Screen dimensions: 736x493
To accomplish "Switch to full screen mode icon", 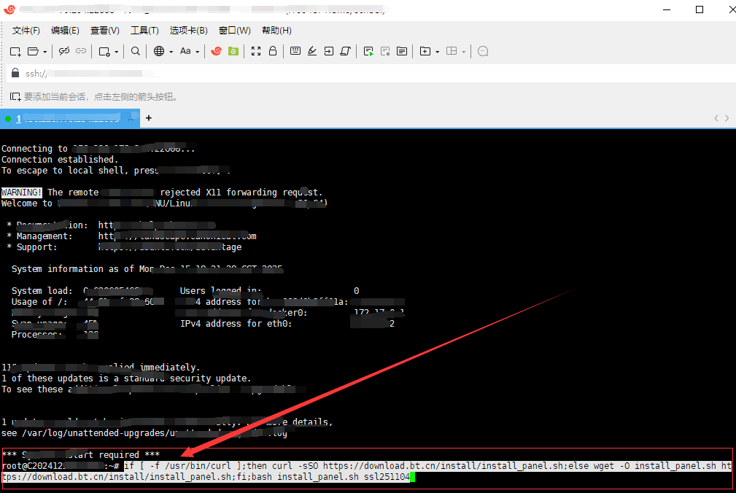I will click(x=255, y=51).
